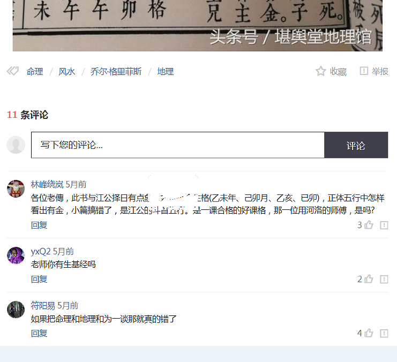Viewport: 397px width, 362px height.
Task: Open the 风水 tag
Action: 67,72
